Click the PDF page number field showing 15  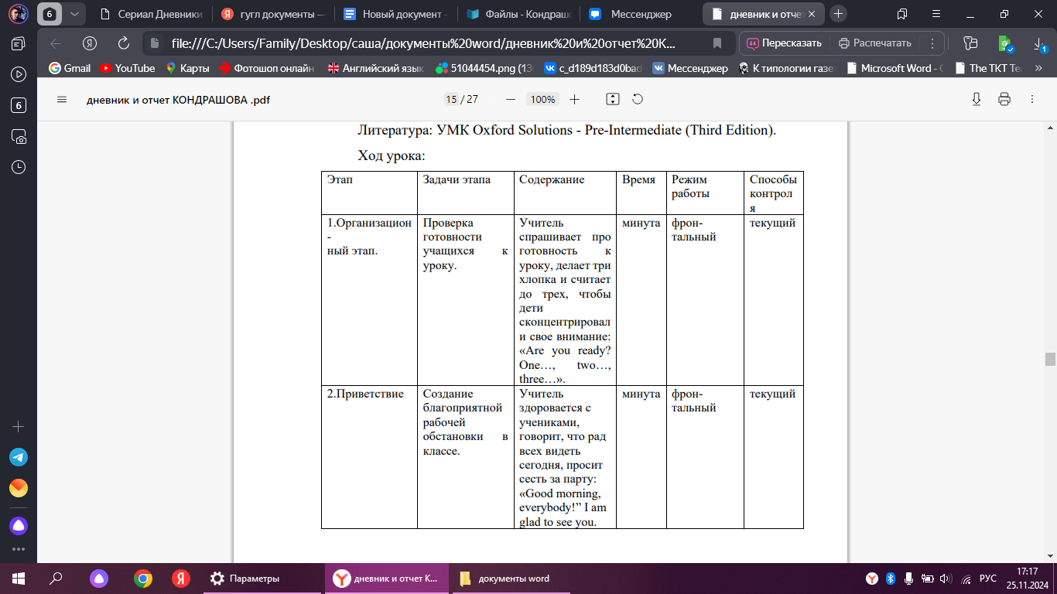[x=451, y=99]
